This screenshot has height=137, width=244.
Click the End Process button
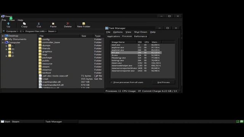(x=164, y=82)
